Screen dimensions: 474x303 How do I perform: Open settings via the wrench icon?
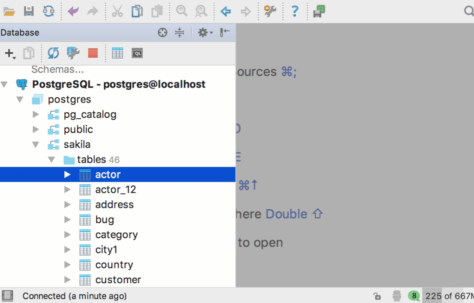(270, 11)
